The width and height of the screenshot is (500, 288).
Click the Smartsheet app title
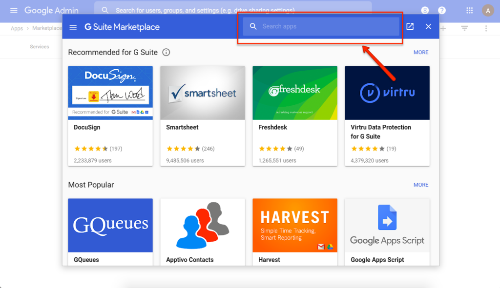point(182,127)
